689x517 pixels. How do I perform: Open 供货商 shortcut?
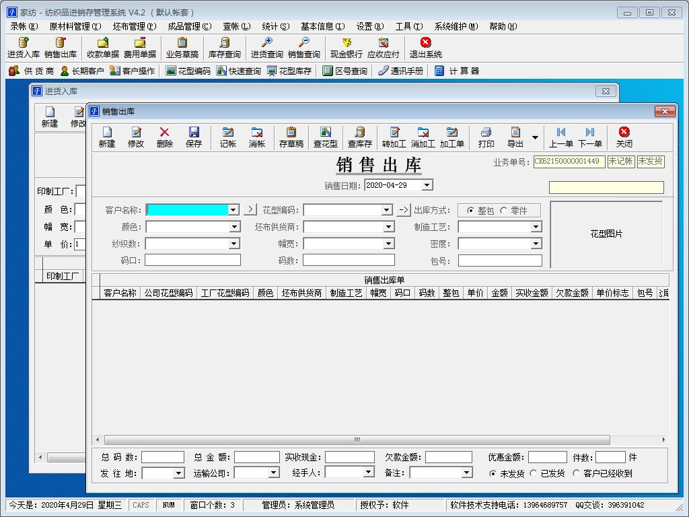(31, 71)
